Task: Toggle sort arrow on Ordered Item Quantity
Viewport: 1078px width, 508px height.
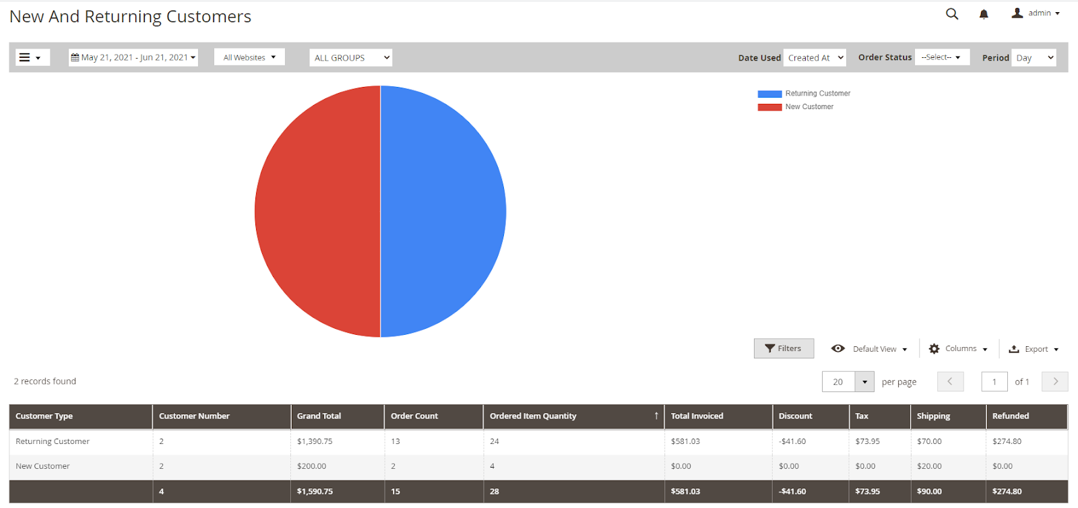Action: tap(656, 416)
